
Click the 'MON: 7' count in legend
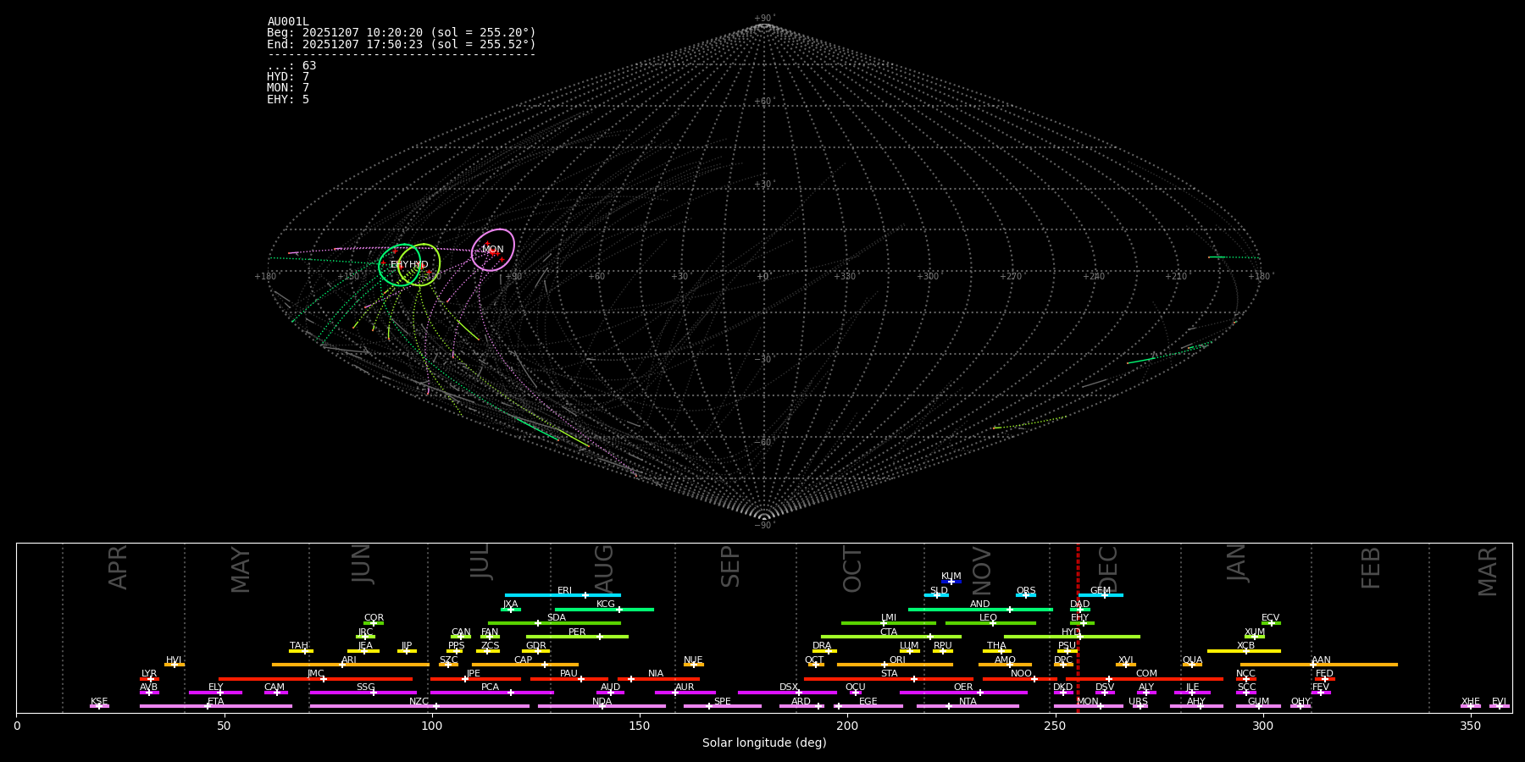(x=288, y=88)
